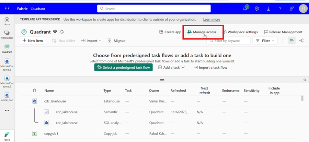Open Workspaces in the sidebar
309x142 pixels.
pyautogui.click(x=7, y=35)
